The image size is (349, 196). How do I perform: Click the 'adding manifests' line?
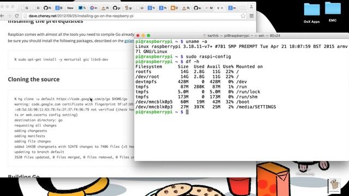[29, 136]
